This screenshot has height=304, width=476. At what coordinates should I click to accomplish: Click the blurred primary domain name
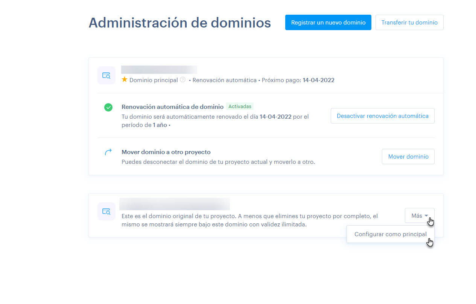click(159, 69)
